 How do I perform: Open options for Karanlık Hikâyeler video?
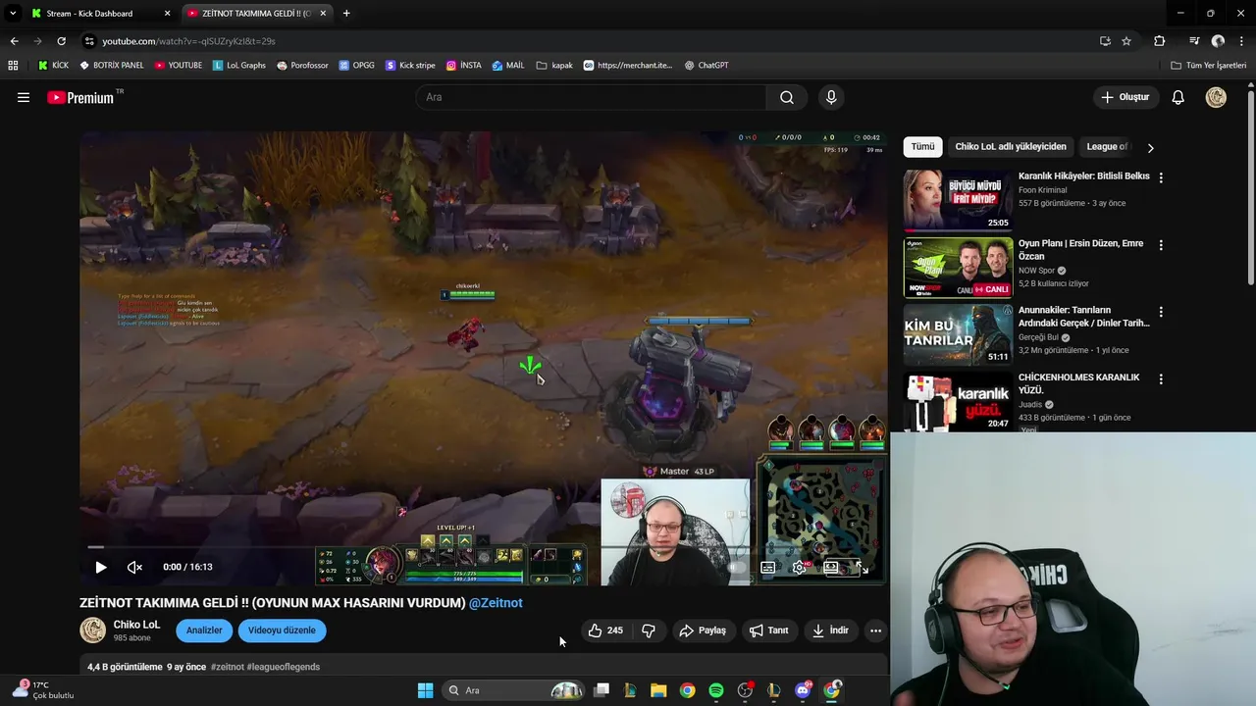[1161, 177]
